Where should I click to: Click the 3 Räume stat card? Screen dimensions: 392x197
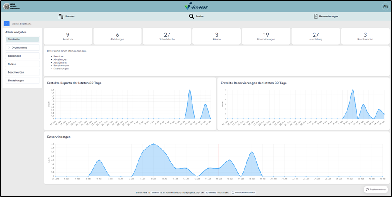[217, 36]
